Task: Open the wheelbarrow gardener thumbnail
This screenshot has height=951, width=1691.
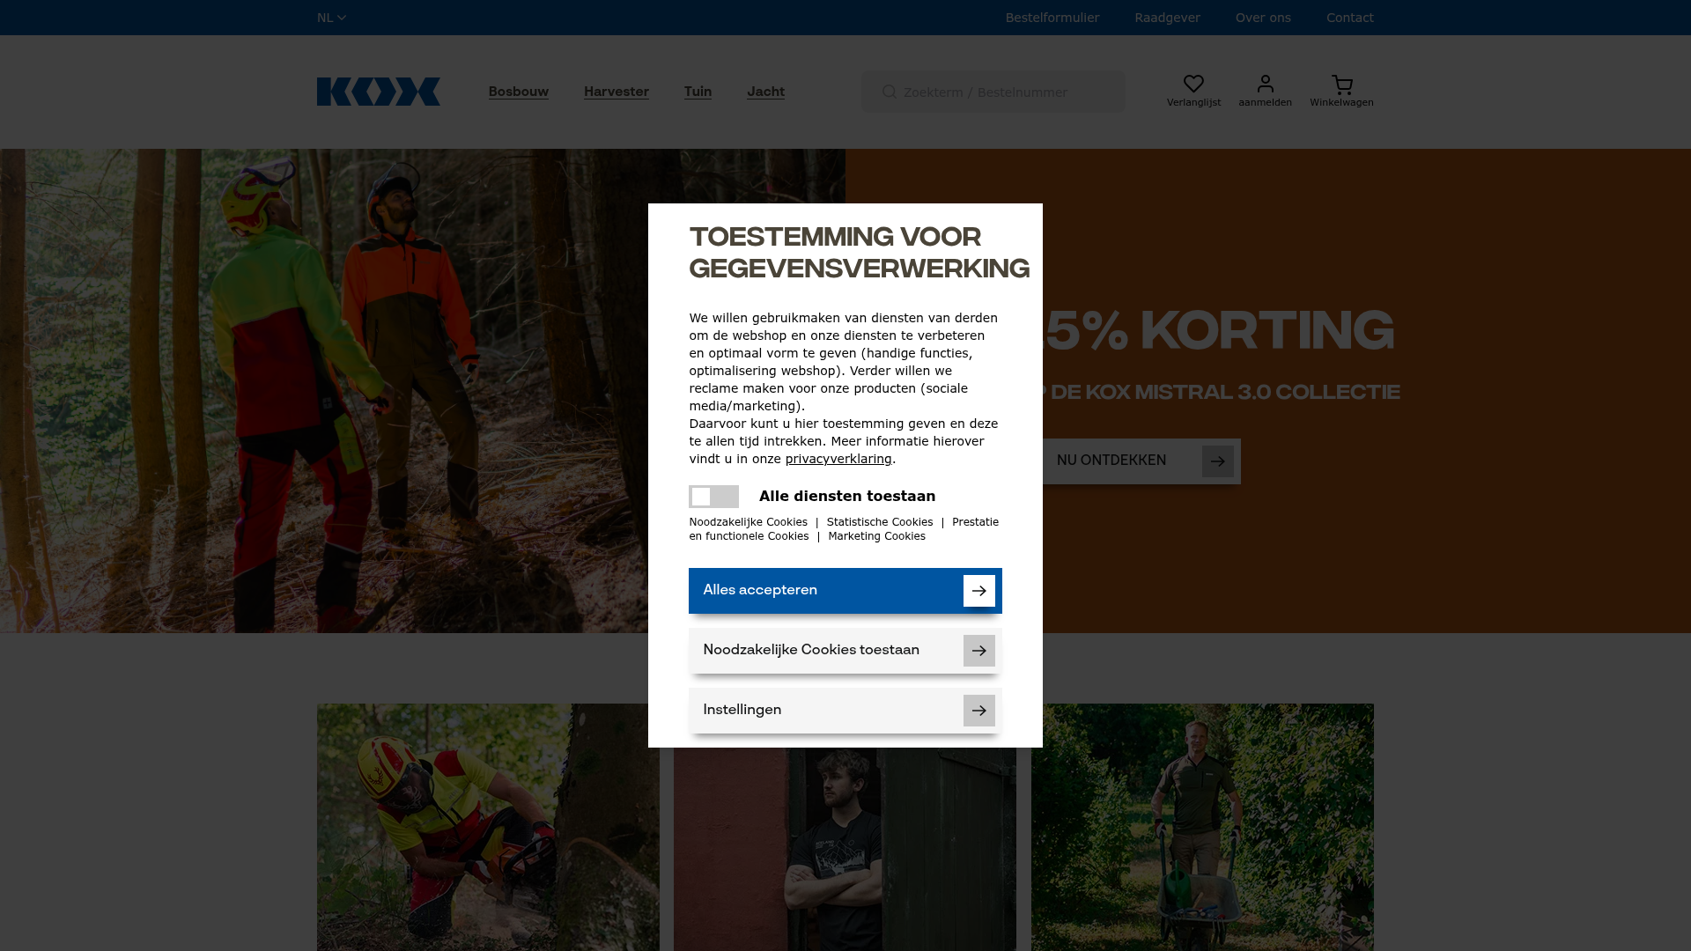Action: click(1202, 827)
